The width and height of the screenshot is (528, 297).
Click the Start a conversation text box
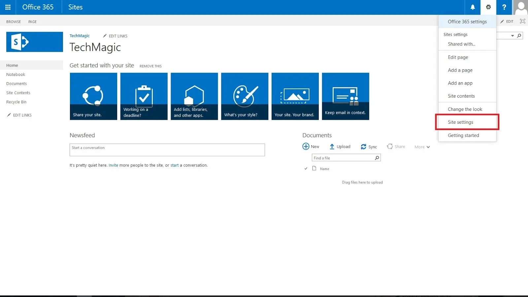(167, 150)
